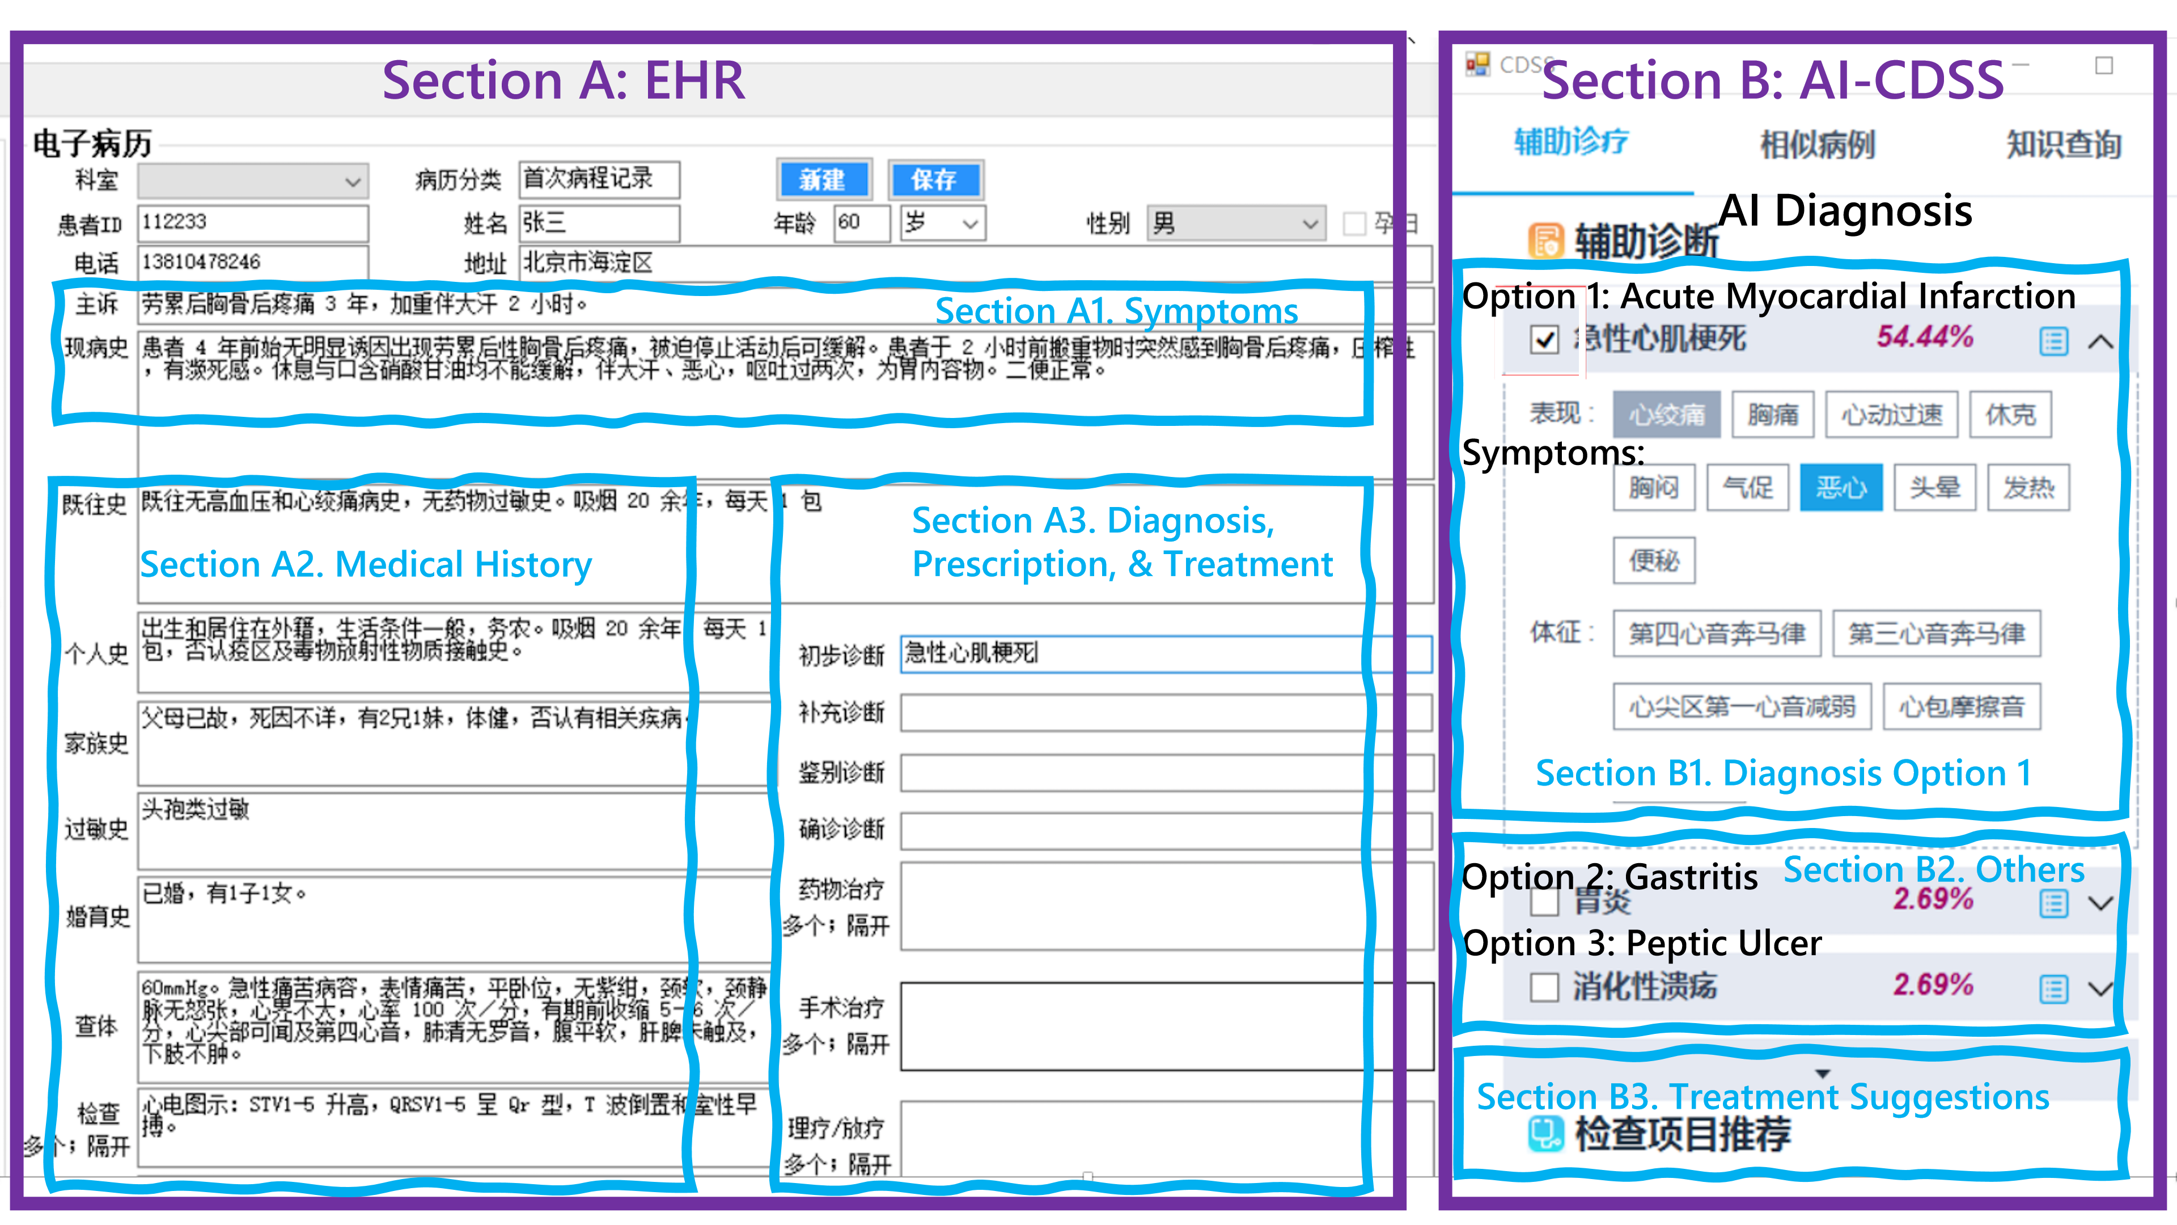Tick the 消化性溃疡 diagnosis checkbox
Viewport: 2177px width, 1225px height.
[x=1544, y=987]
